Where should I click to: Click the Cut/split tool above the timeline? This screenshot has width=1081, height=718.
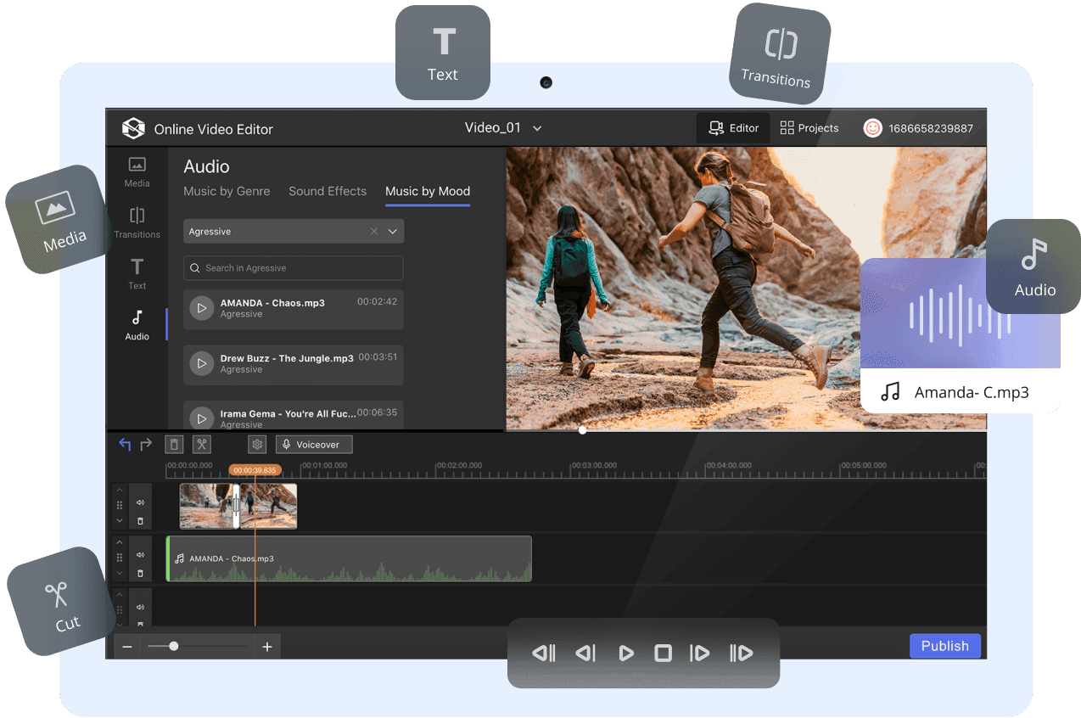tap(201, 444)
